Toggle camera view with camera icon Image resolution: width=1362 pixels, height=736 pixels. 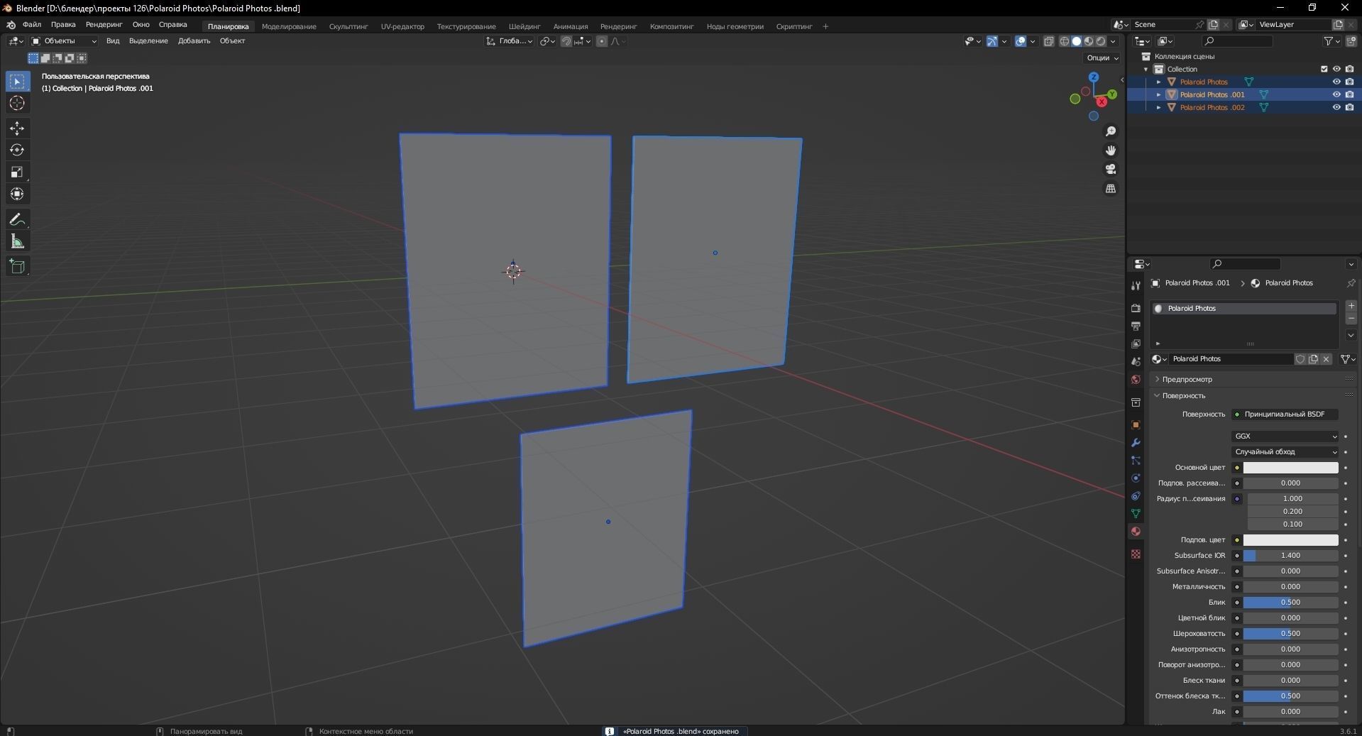pos(1111,170)
